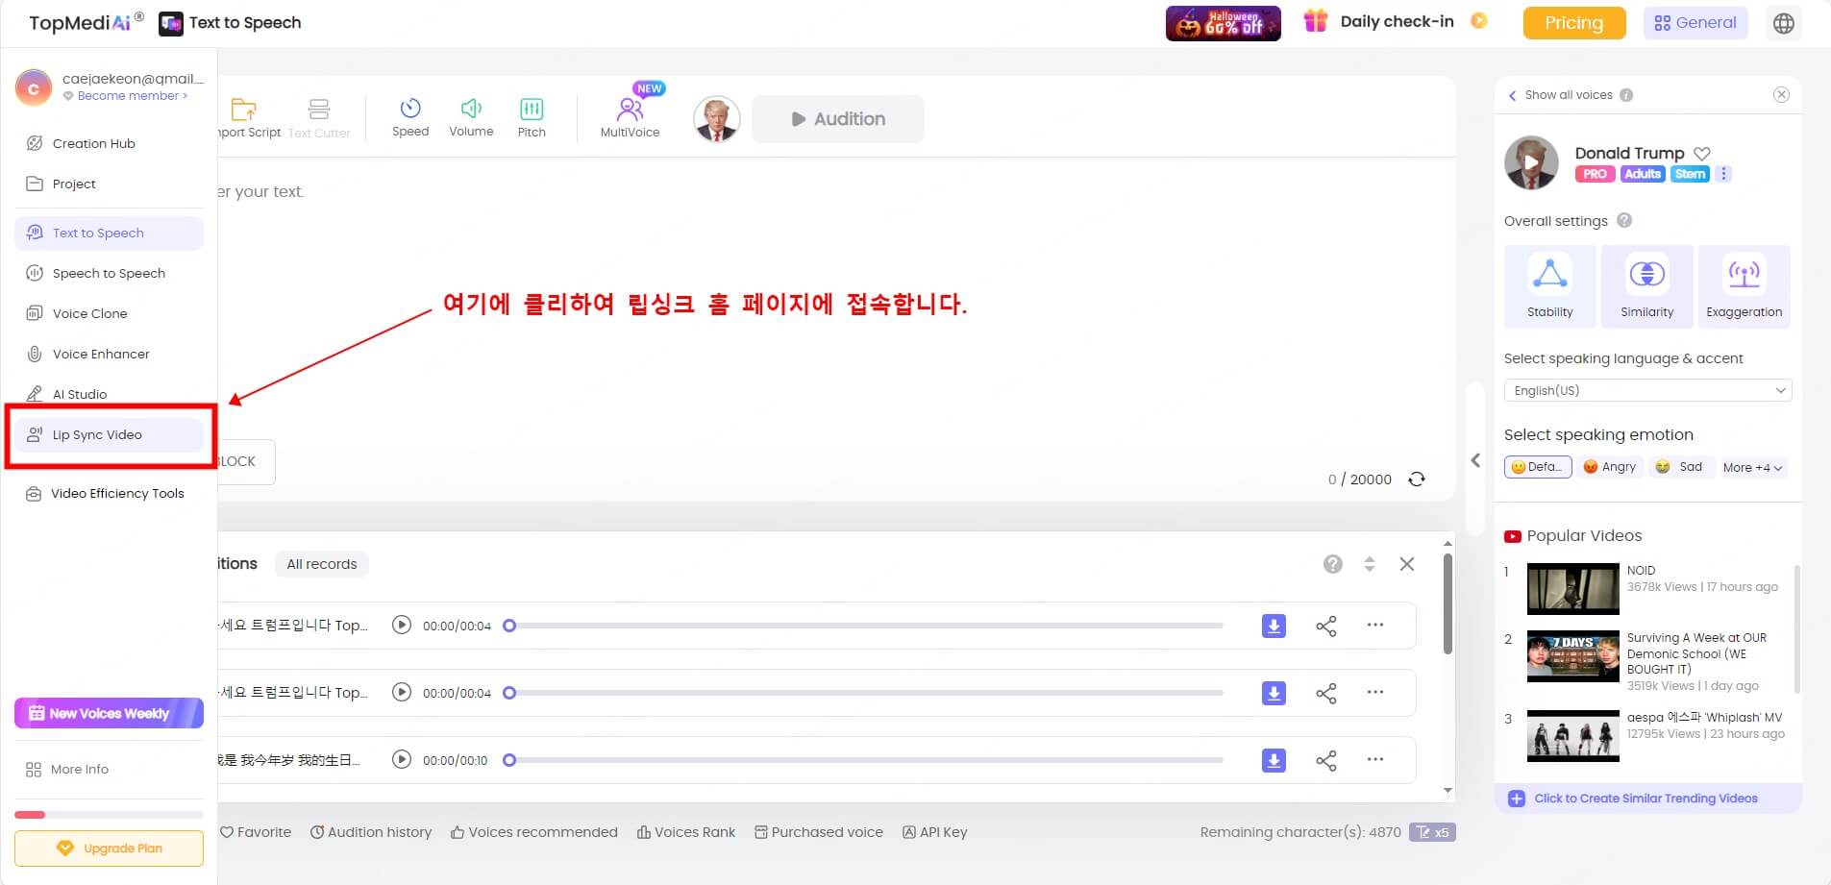Open Lip Sync Video page
The width and height of the screenshot is (1831, 885).
[109, 434]
